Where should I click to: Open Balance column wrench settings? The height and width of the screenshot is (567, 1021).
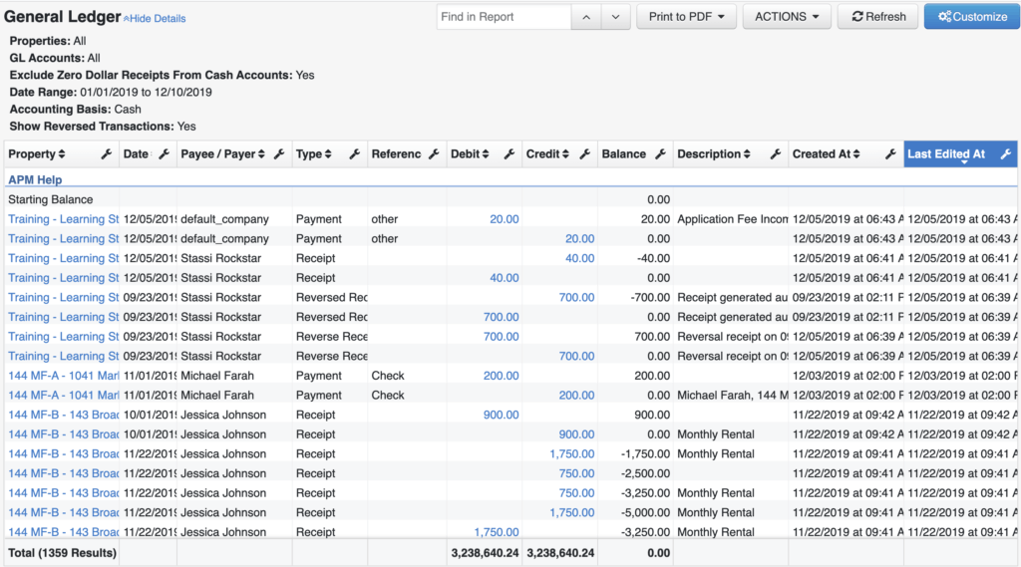click(x=660, y=154)
